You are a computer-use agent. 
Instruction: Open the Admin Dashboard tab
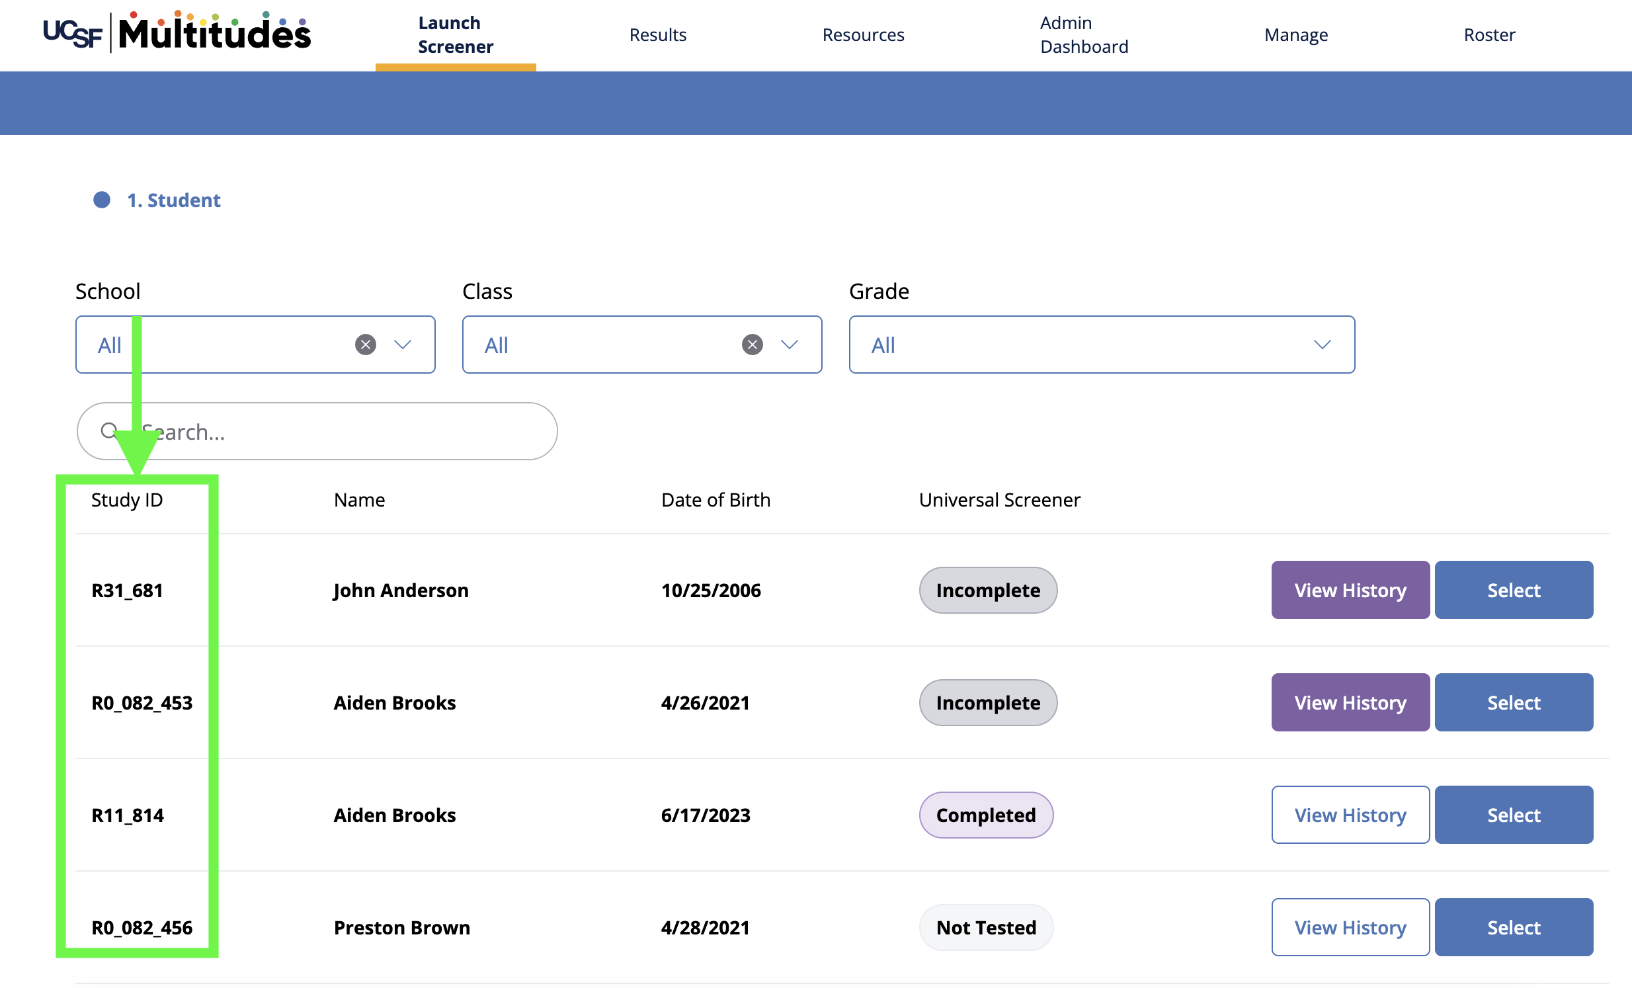tap(1084, 34)
